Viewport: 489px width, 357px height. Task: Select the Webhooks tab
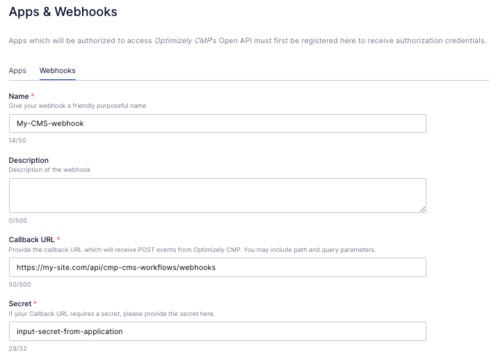click(x=57, y=70)
